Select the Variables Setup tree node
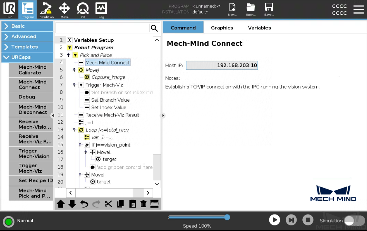Viewport: 367px width, 231px height. tap(94, 40)
